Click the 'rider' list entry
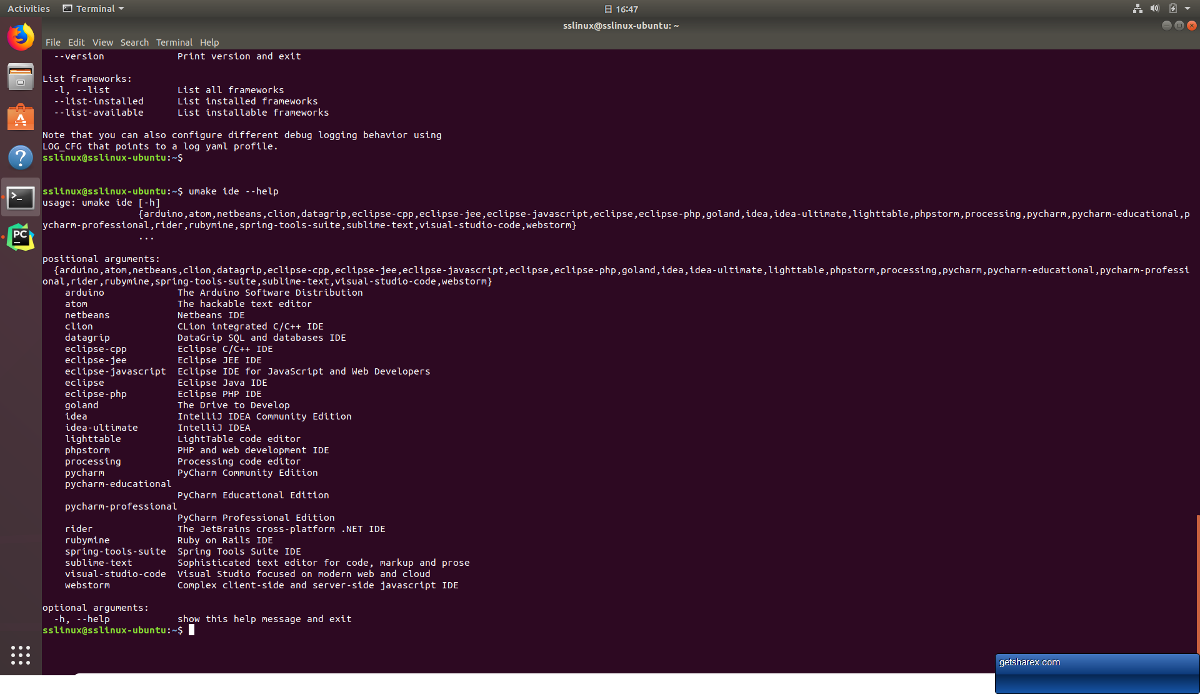 coord(78,529)
